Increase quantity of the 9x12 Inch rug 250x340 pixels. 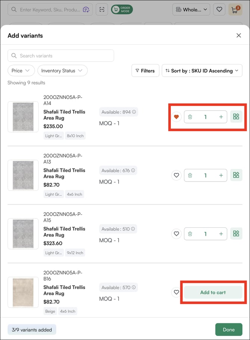[x=221, y=234]
